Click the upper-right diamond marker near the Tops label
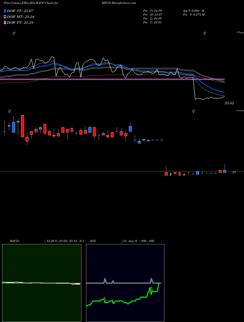244x322 pixels. [204, 33]
